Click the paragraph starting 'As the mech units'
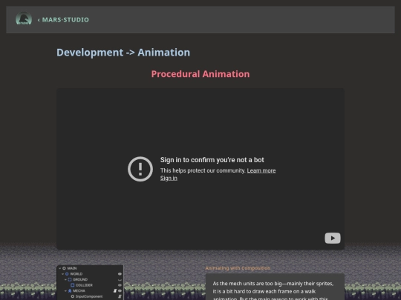The width and height of the screenshot is (401, 300). pyautogui.click(x=273, y=291)
